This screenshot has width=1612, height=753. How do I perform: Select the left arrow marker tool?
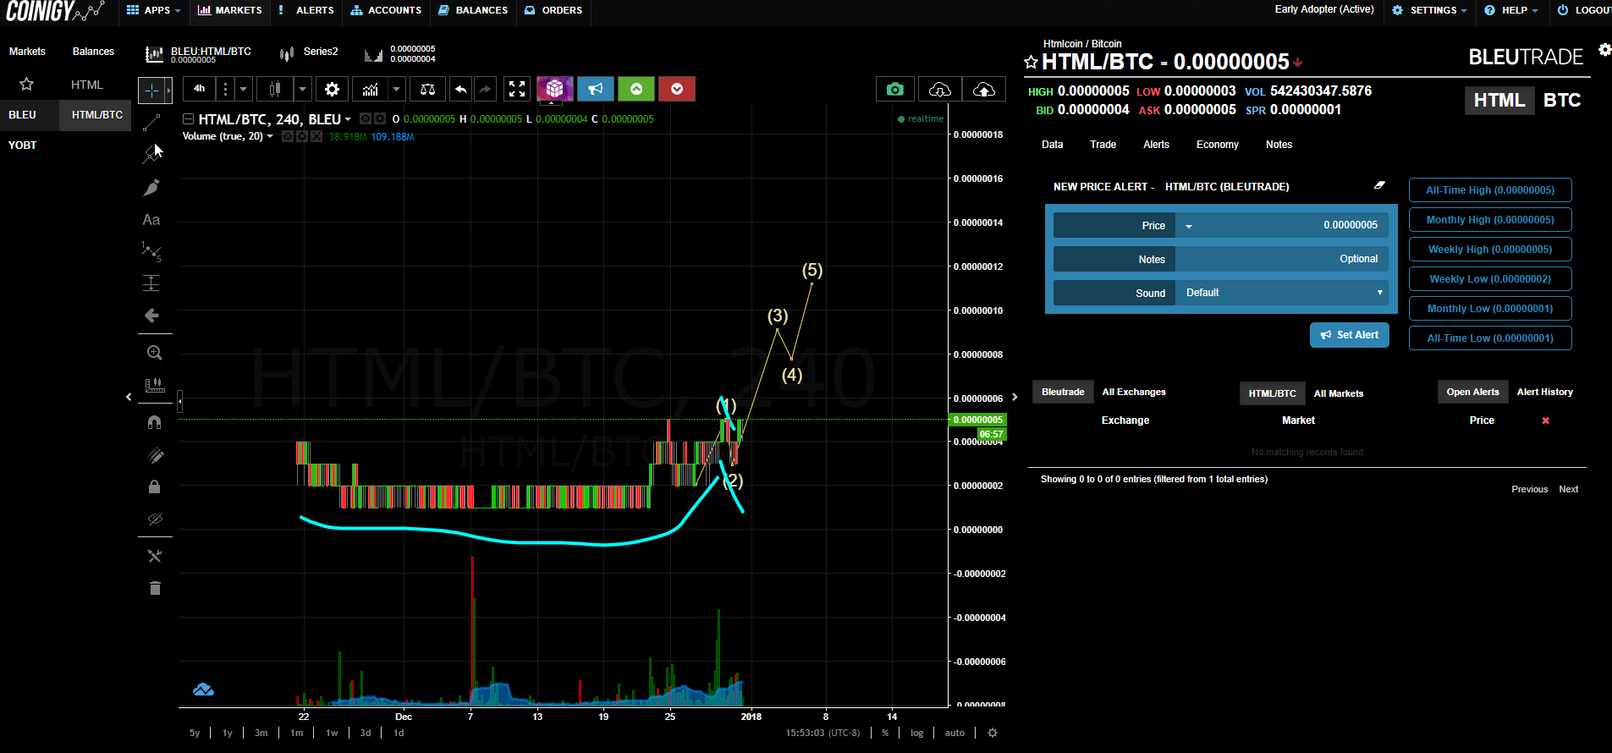pyautogui.click(x=151, y=316)
